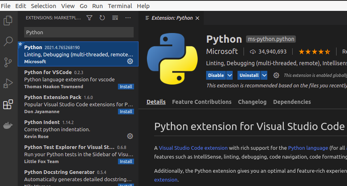
Task: Open manage gear for Python Indent extension
Action: pos(130,136)
